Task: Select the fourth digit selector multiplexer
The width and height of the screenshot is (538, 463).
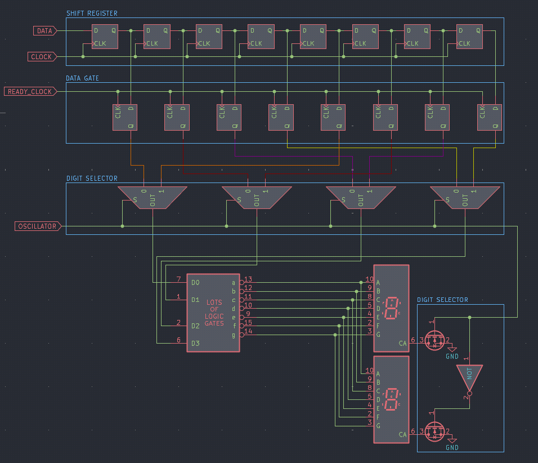Action: pyautogui.click(x=465, y=198)
